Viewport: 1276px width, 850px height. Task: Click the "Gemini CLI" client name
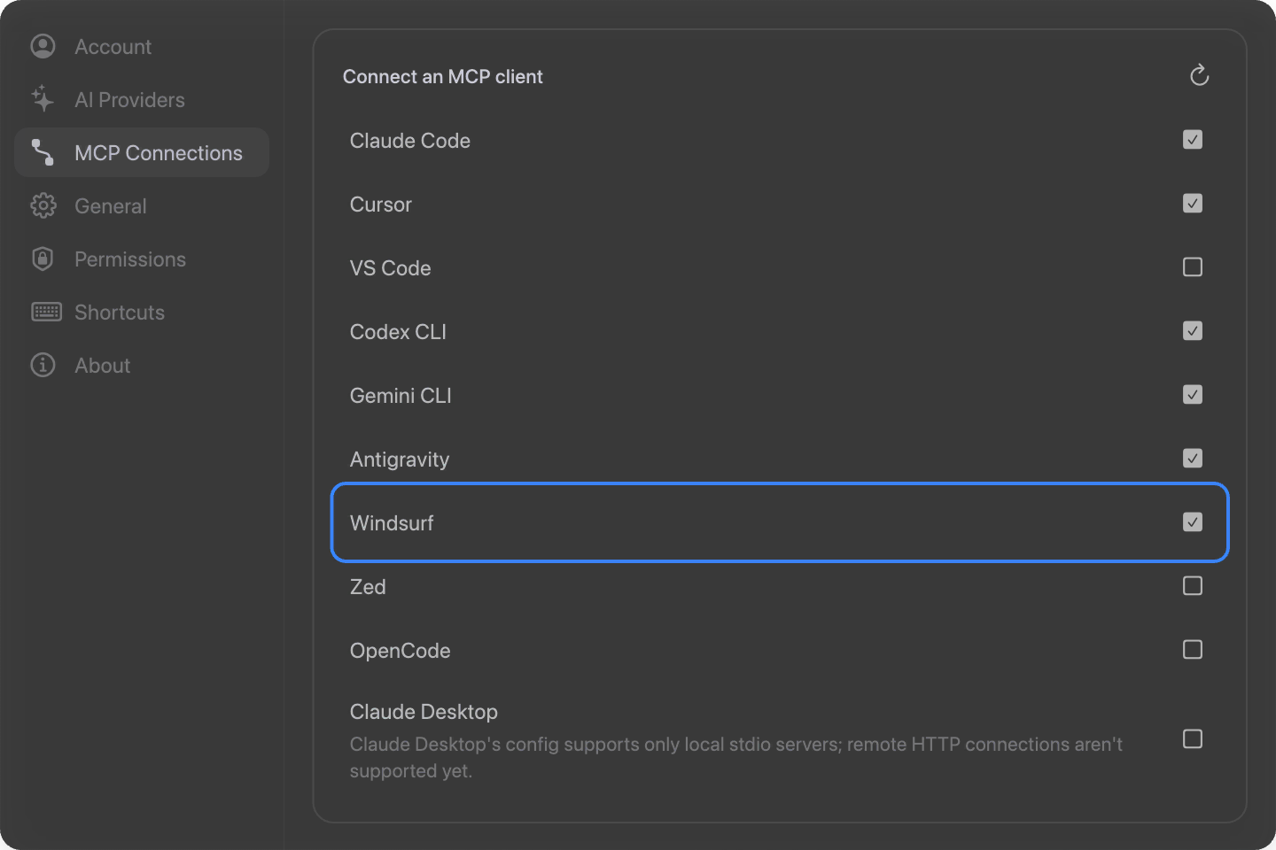(401, 396)
